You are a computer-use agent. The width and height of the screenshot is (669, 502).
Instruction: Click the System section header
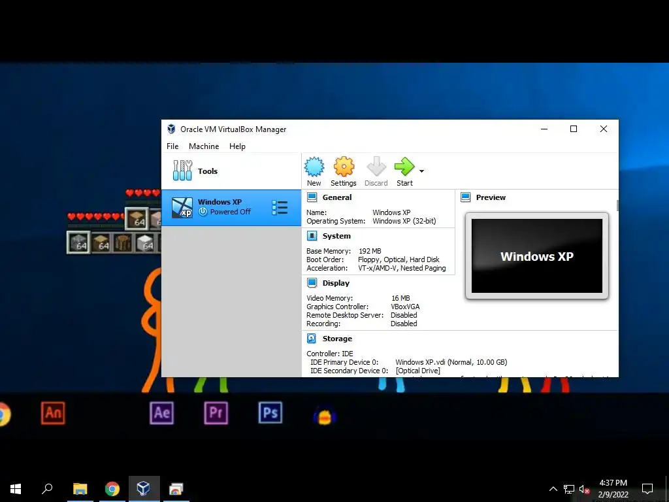[336, 235]
